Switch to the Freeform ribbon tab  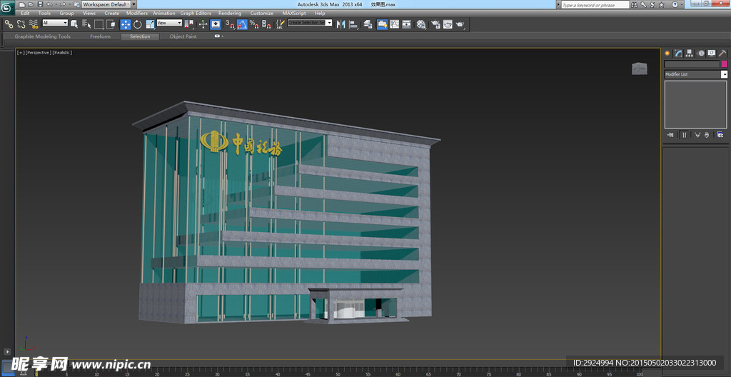(x=100, y=36)
